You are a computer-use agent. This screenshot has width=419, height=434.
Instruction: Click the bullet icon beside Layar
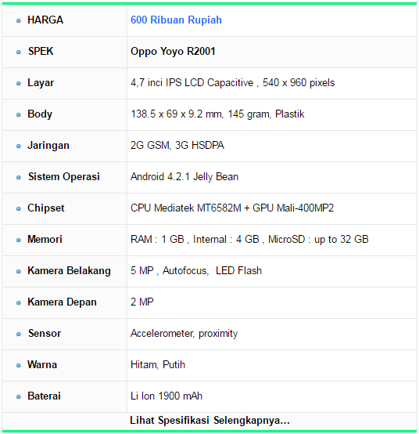click(x=19, y=83)
